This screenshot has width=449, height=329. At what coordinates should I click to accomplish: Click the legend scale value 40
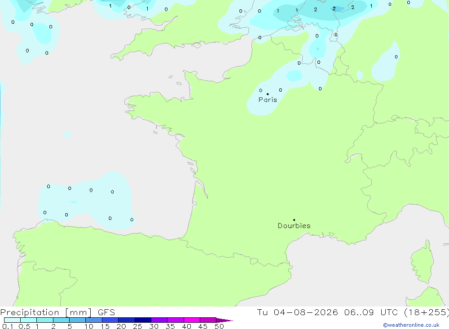pos(187,326)
